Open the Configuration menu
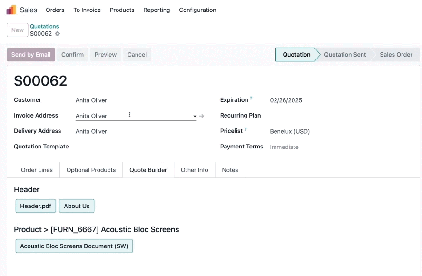The height and width of the screenshot is (276, 422). tap(197, 10)
